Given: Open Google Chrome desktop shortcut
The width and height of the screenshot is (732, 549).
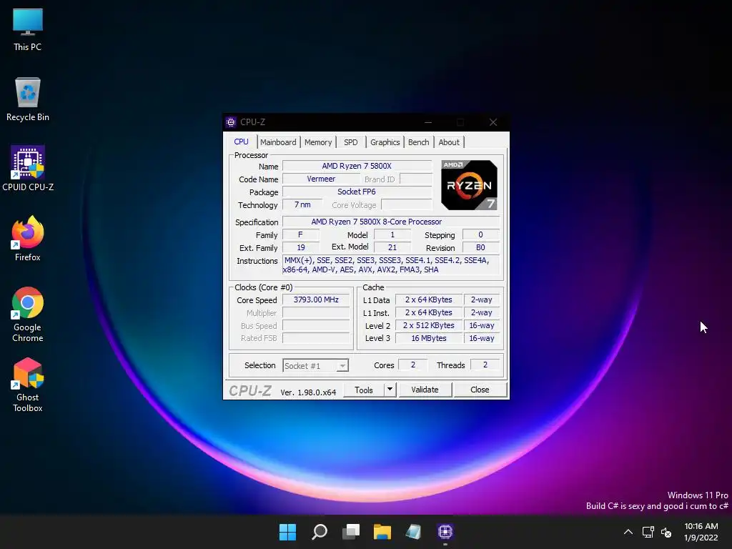Looking at the screenshot, I should pyautogui.click(x=28, y=315).
